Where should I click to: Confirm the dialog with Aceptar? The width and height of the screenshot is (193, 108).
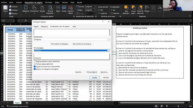94,77
